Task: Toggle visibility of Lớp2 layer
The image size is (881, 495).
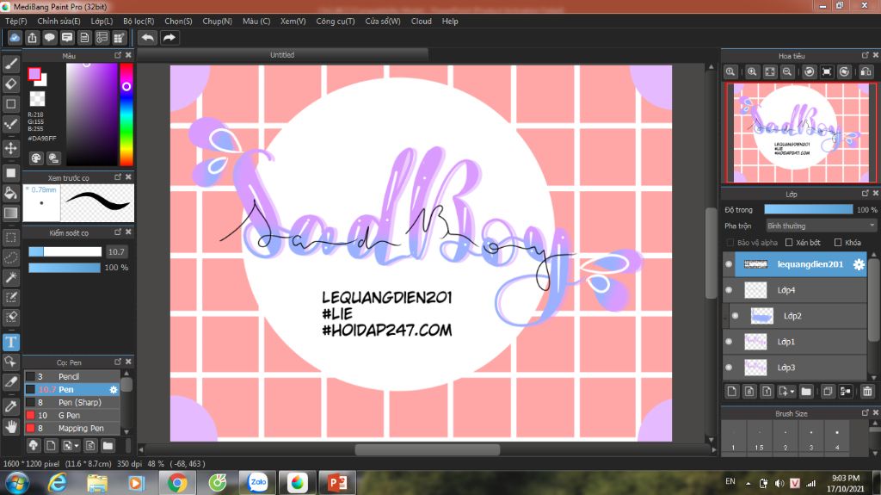Action: pos(735,316)
